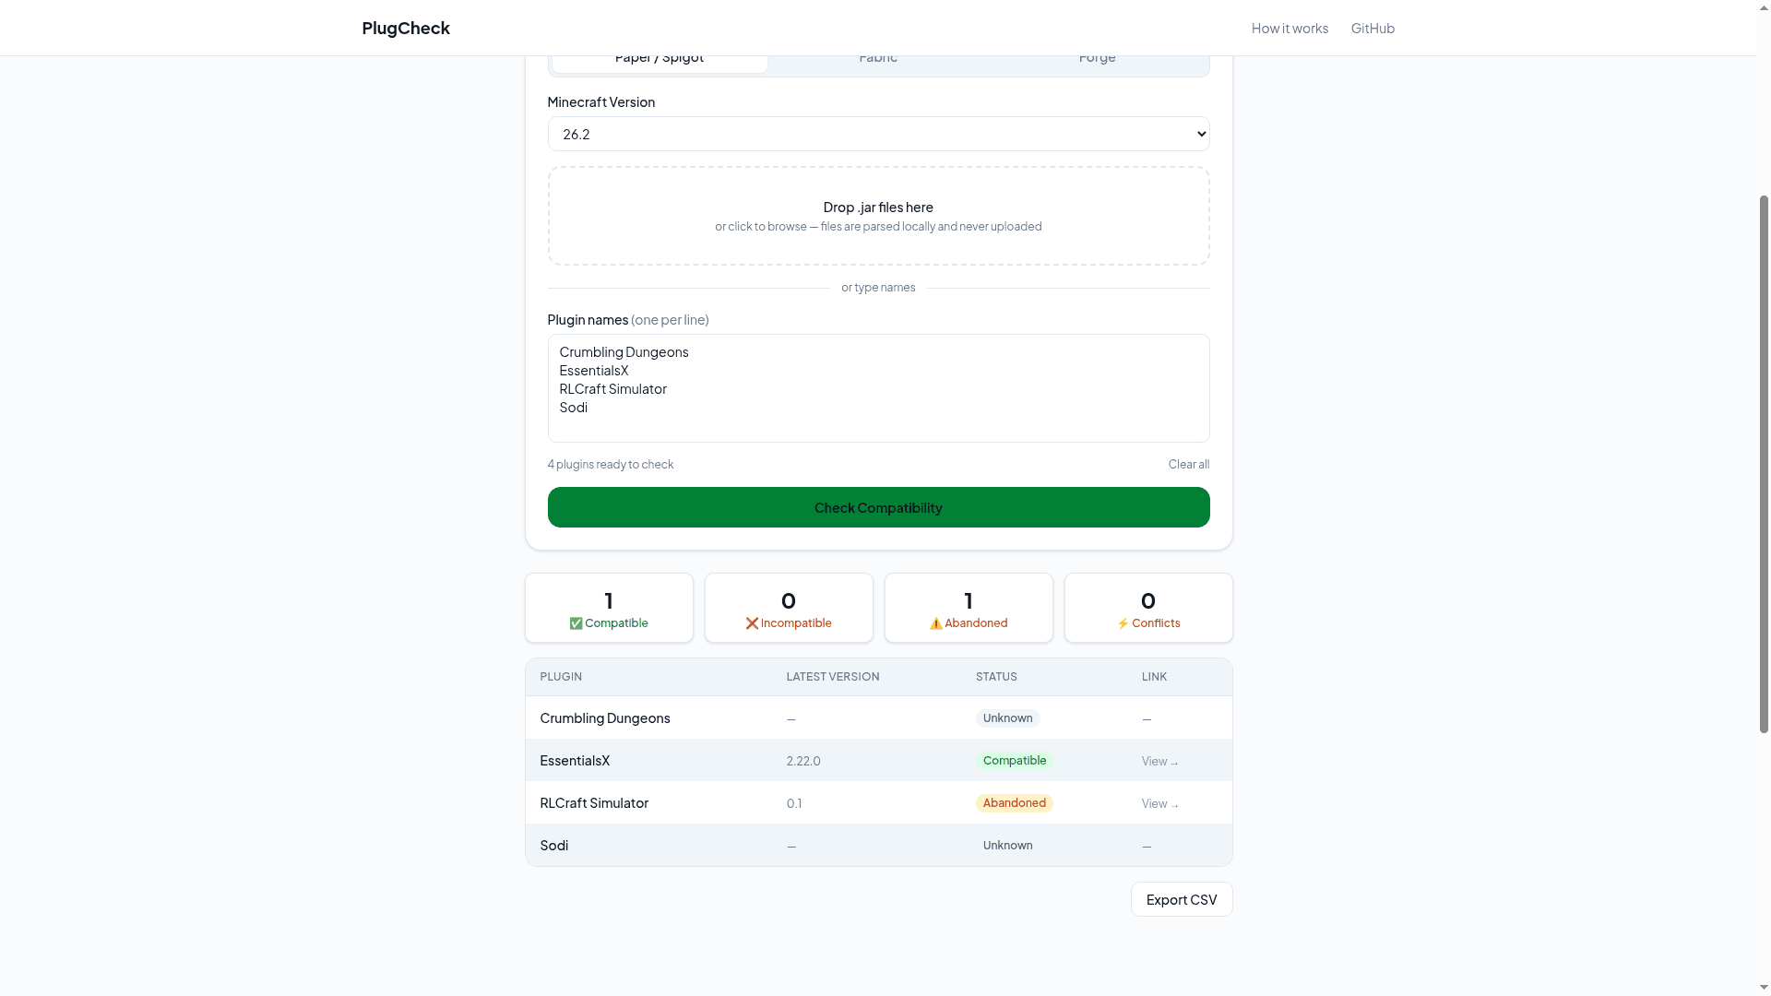Select the RLCraft Simulator plugin name cell
The width and height of the screenshot is (1771, 996).
[594, 802]
